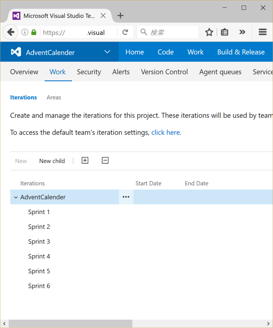Expand all iterations with plus box icon
The image size is (273, 328).
point(85,160)
